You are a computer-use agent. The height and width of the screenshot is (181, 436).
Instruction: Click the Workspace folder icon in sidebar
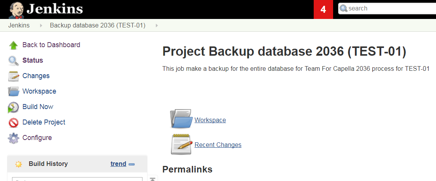click(x=14, y=92)
